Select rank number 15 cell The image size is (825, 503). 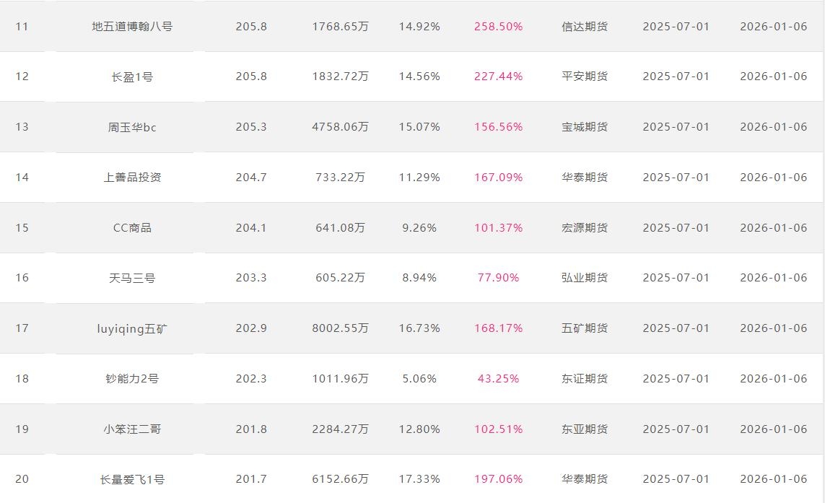pos(22,228)
